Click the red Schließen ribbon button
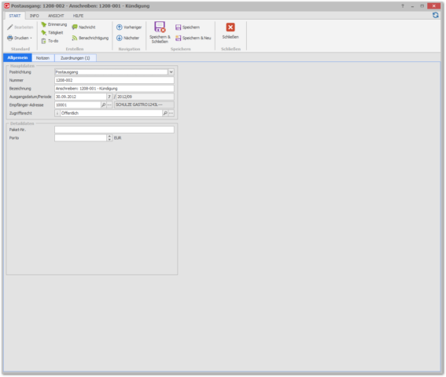446x377 pixels. (230, 31)
